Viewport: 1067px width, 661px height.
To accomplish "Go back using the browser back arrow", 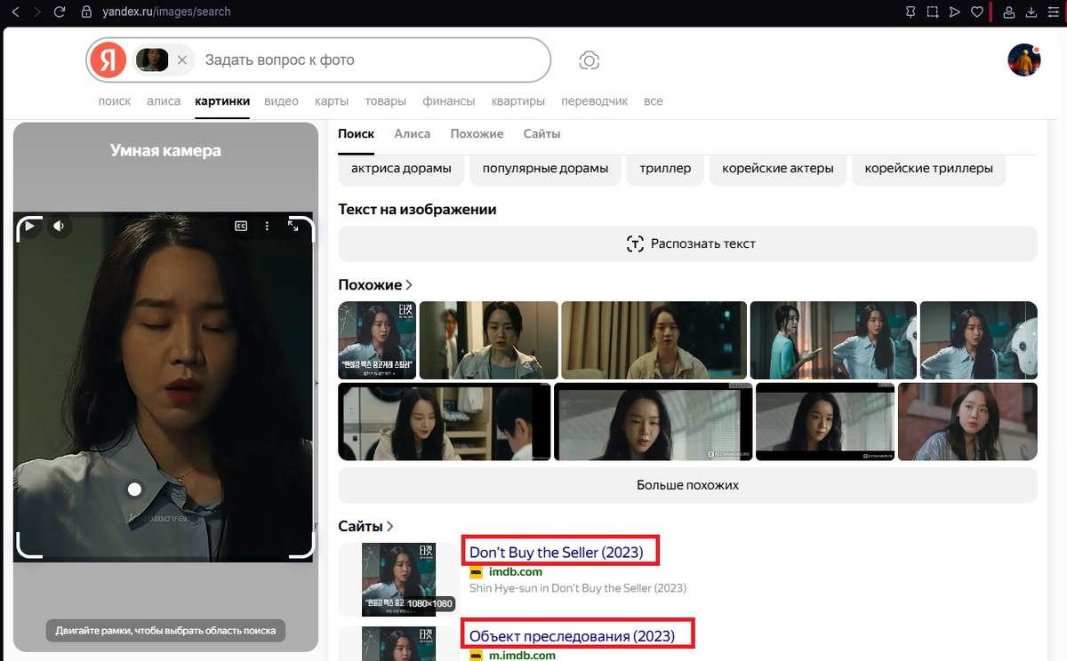I will [15, 12].
